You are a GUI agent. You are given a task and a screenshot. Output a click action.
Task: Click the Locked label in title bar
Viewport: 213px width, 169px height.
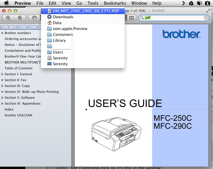(x=158, y=11)
